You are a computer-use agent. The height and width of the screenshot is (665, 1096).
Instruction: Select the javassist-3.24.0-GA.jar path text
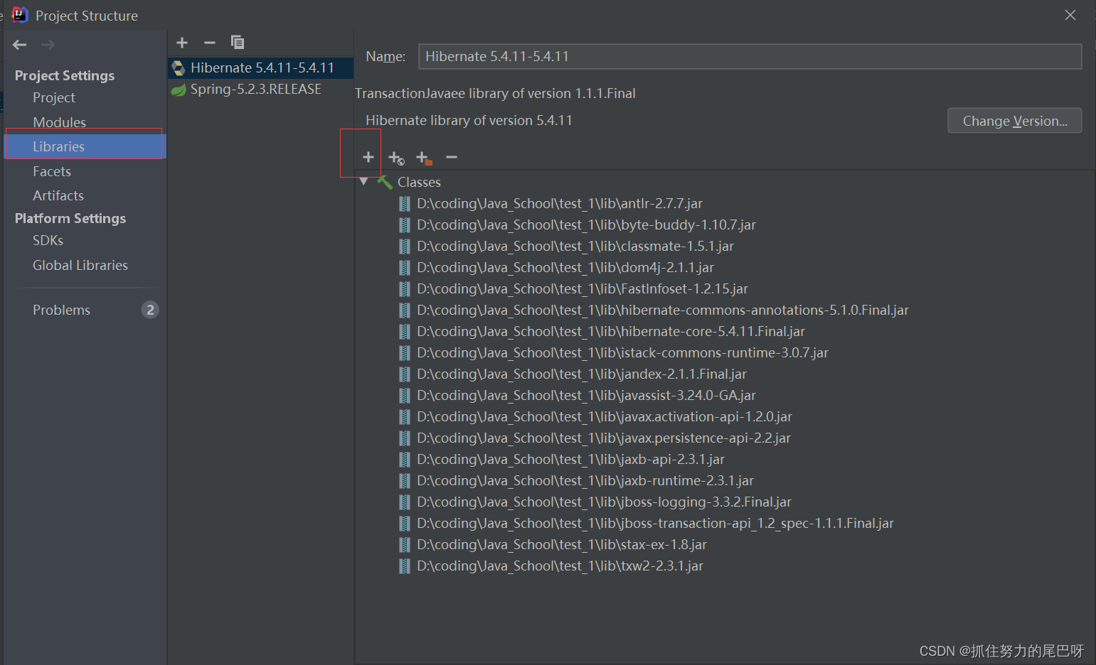coord(586,396)
